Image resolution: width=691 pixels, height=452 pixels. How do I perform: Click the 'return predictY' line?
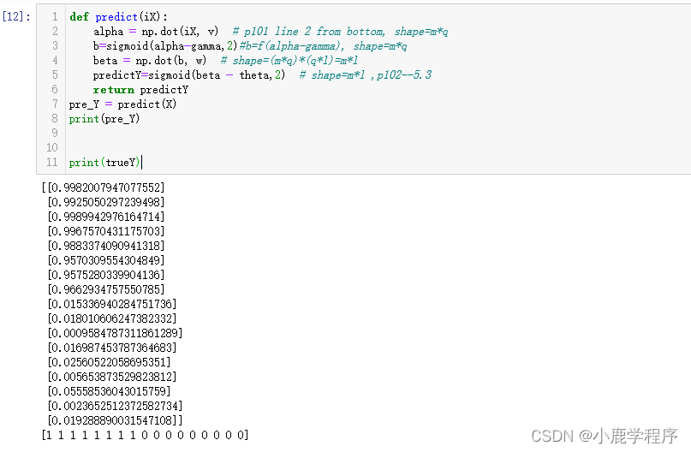click(140, 89)
